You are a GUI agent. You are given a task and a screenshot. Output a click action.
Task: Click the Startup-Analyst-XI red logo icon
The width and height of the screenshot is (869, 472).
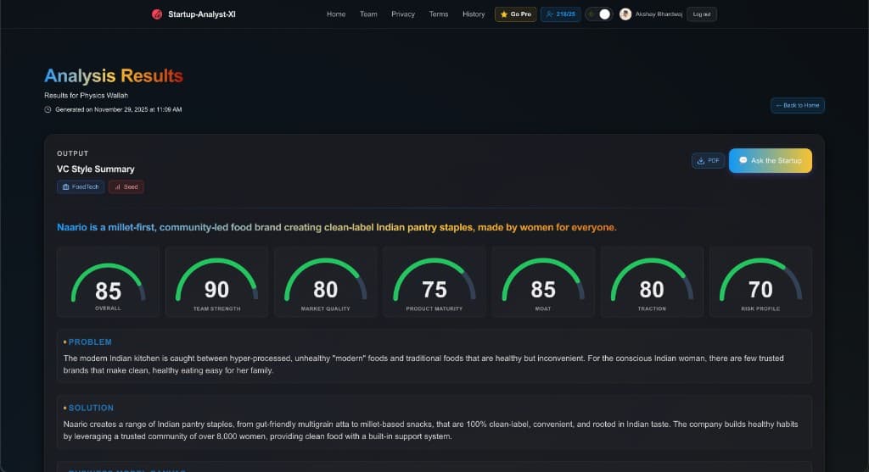coord(157,14)
